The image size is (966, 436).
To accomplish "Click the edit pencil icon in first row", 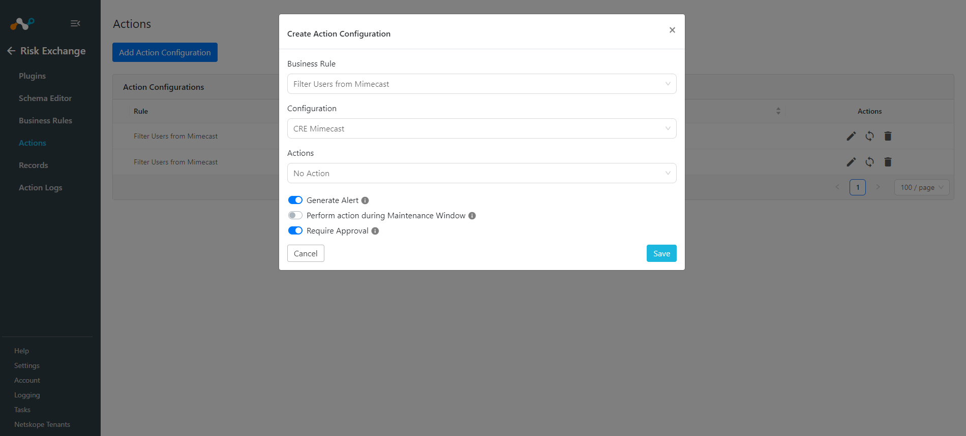I will click(x=851, y=136).
